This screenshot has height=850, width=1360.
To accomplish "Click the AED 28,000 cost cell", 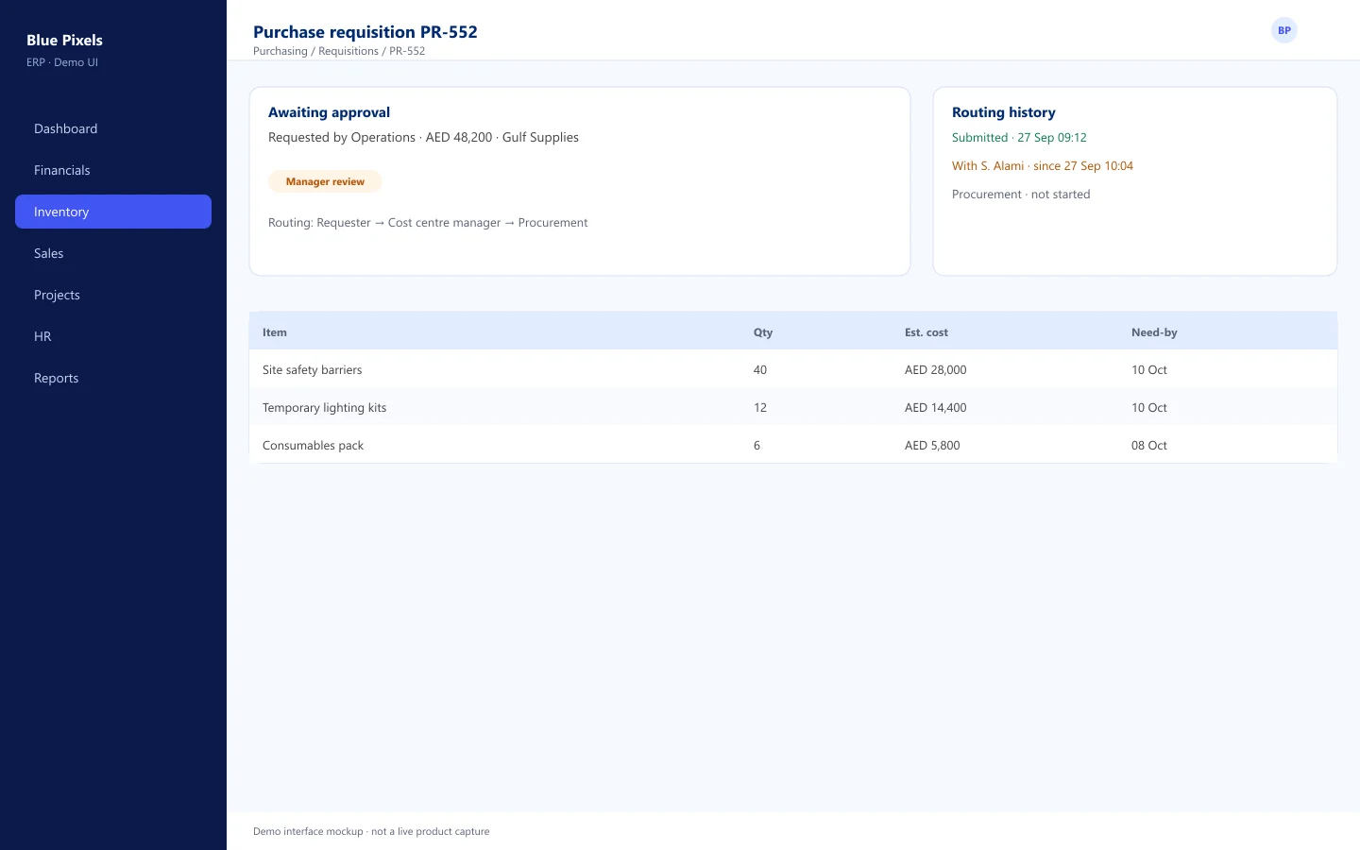I will click(936, 369).
